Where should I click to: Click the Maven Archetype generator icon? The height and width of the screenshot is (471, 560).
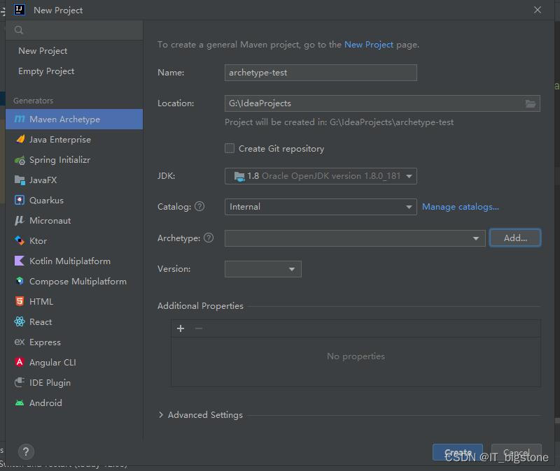20,119
